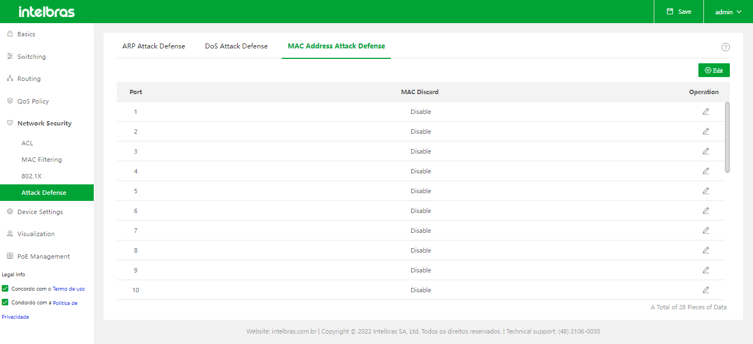Click the pencil icon in port 2 row
Viewport: 753px width, 344px height.
pyautogui.click(x=706, y=132)
